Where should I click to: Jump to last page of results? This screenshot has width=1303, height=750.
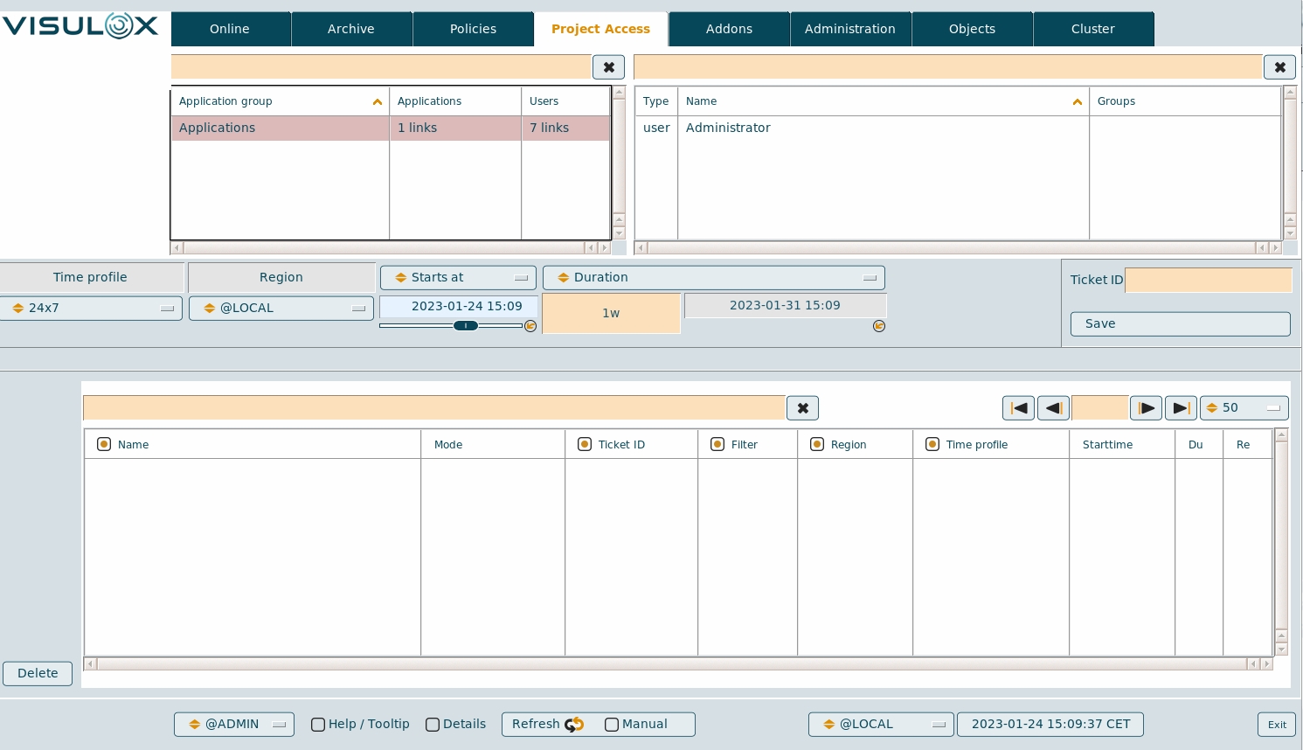(x=1181, y=408)
